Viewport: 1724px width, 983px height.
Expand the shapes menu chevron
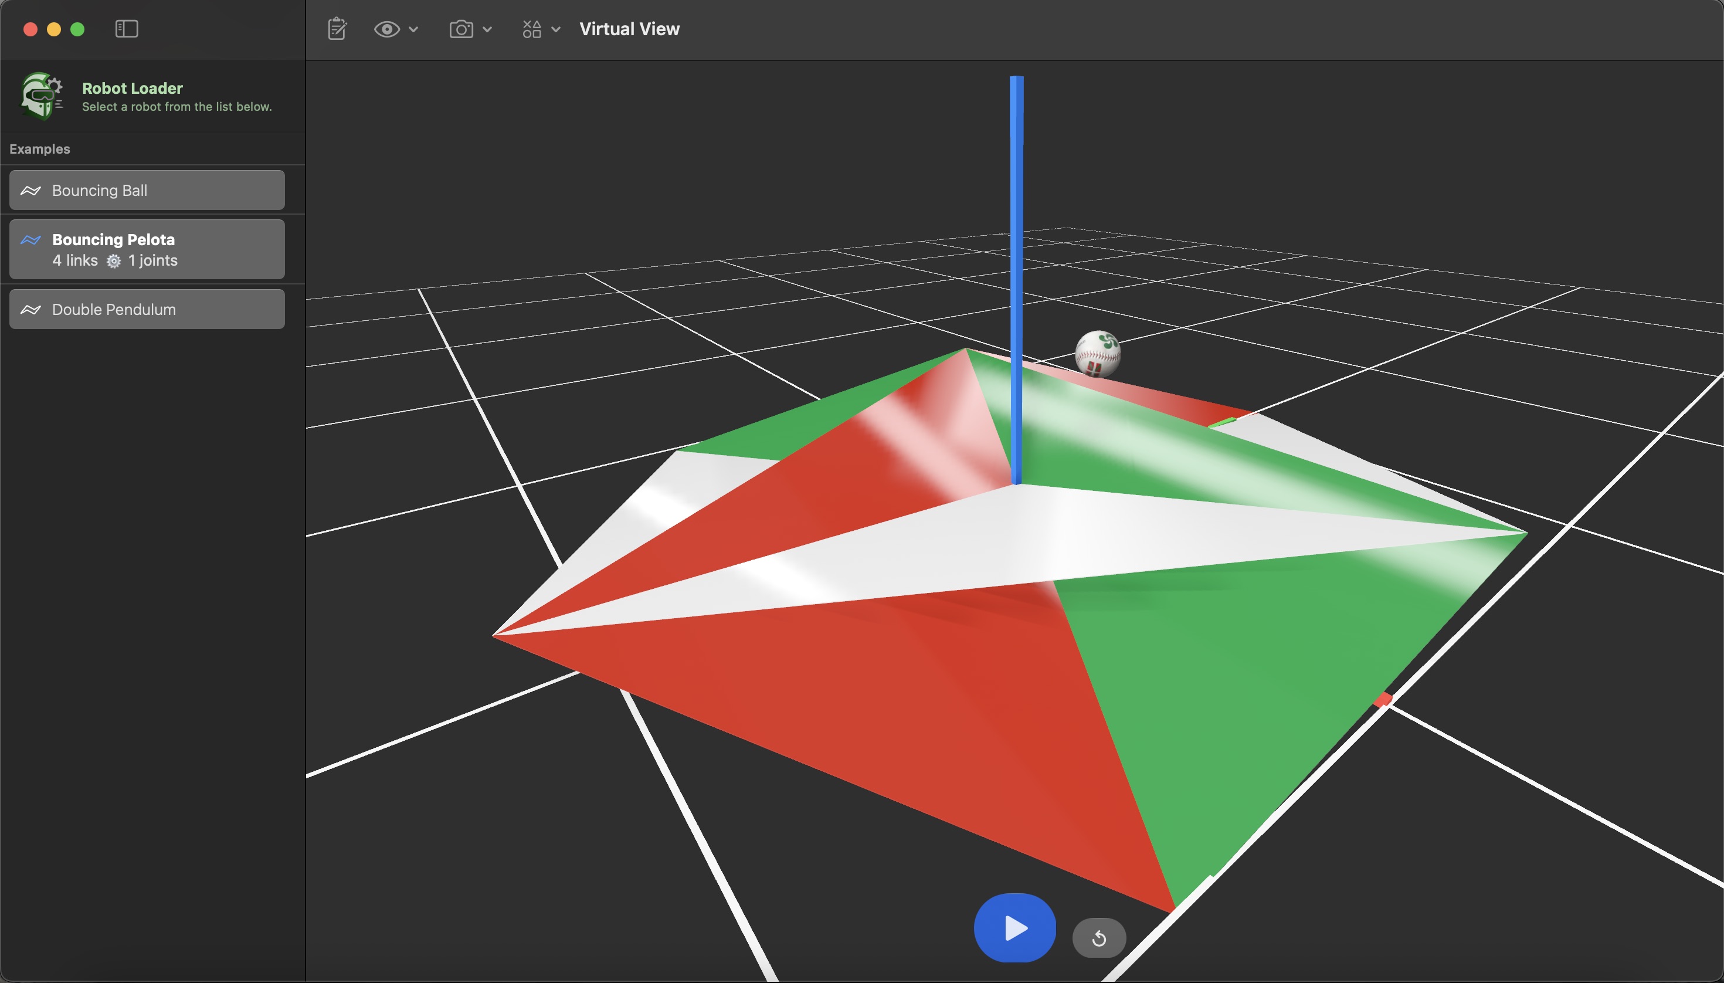(x=556, y=29)
